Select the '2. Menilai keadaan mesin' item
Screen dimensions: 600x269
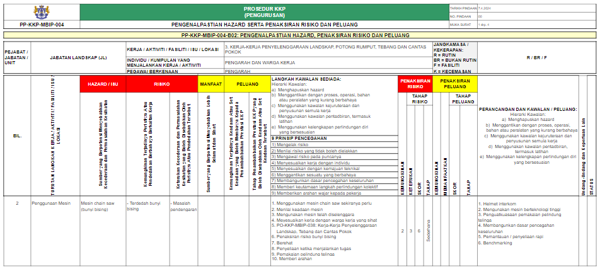tap(297, 209)
